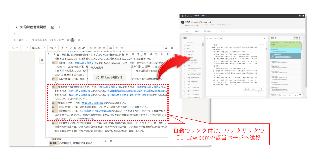
Task: Open the 表示変更 dropdown in D1-Law history panel
Action: [297, 38]
